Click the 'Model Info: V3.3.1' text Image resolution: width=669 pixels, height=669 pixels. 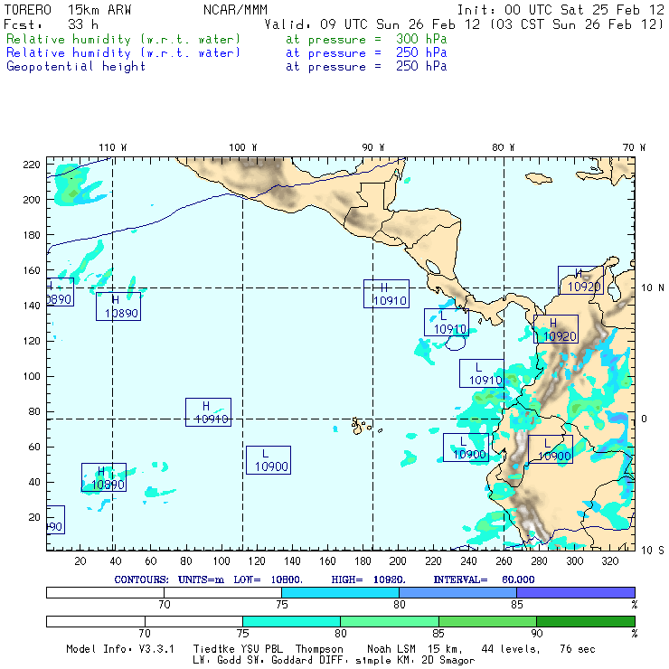pos(120,649)
